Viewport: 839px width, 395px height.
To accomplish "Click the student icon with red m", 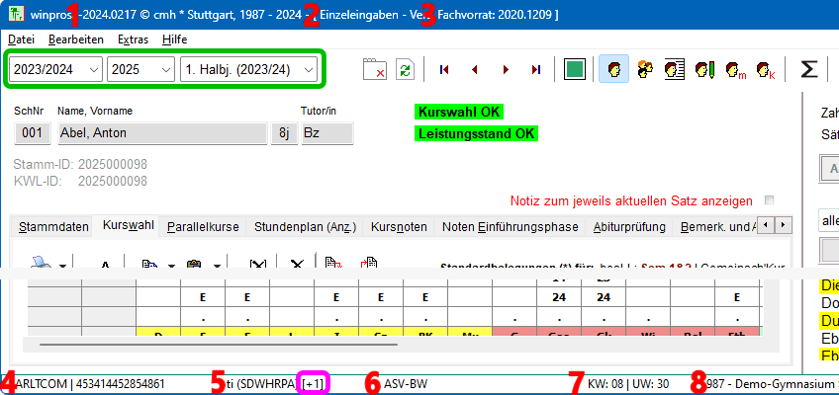I will pyautogui.click(x=734, y=70).
